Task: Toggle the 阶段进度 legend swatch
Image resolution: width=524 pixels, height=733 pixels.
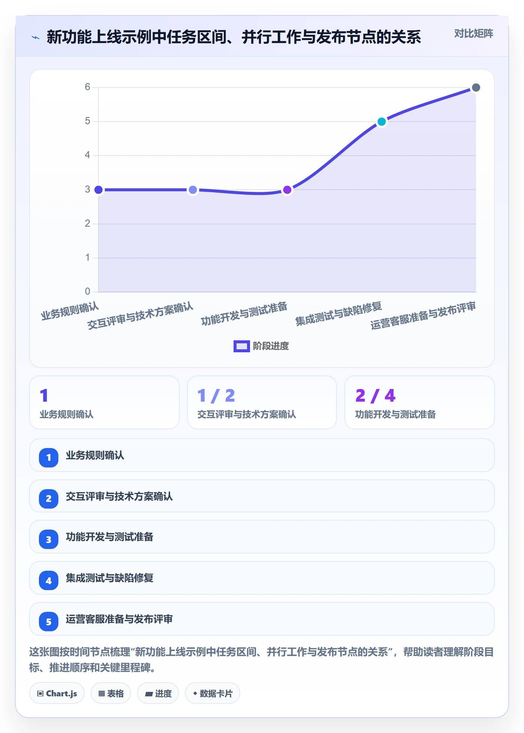Action: 241,346
